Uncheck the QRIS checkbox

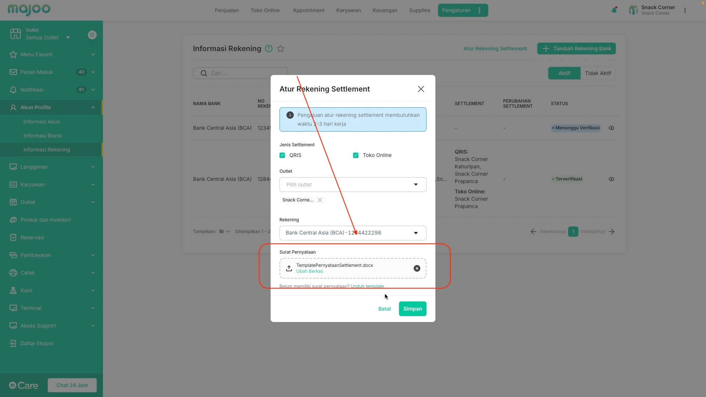tap(282, 155)
